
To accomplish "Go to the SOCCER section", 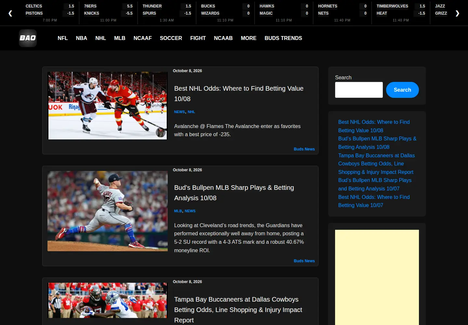I will click(x=171, y=38).
